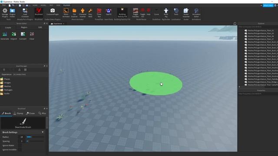Select the Brush tab in Brushtool
The image size is (278, 156).
(x=7, y=114)
